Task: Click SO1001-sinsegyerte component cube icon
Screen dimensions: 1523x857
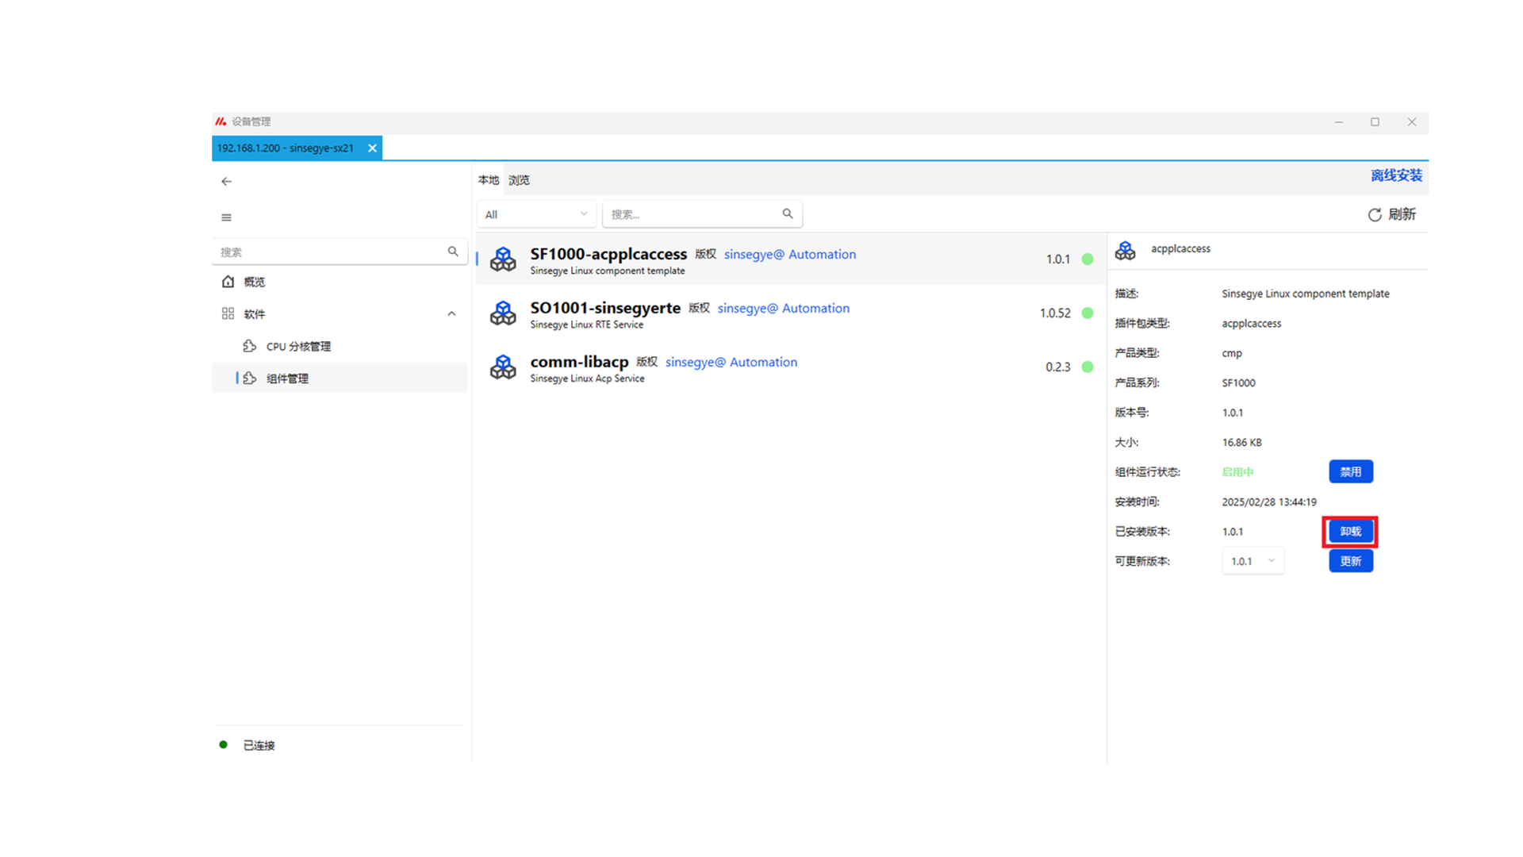Action: [x=503, y=313]
